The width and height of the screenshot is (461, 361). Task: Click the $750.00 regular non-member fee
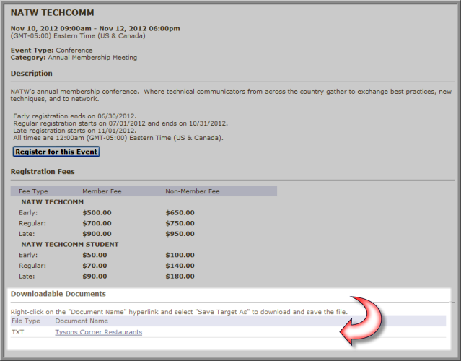click(180, 223)
